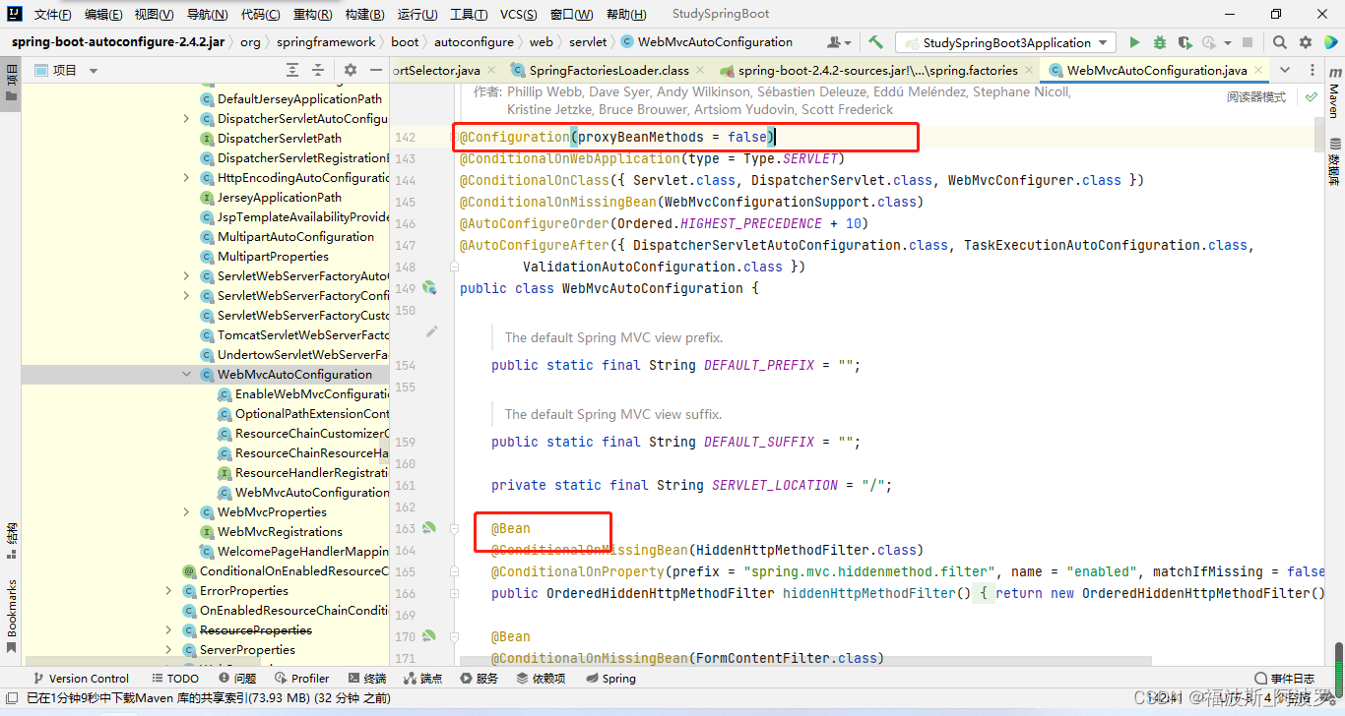Open project panel options via the gear icon
The image size is (1345, 716).
tap(351, 70)
